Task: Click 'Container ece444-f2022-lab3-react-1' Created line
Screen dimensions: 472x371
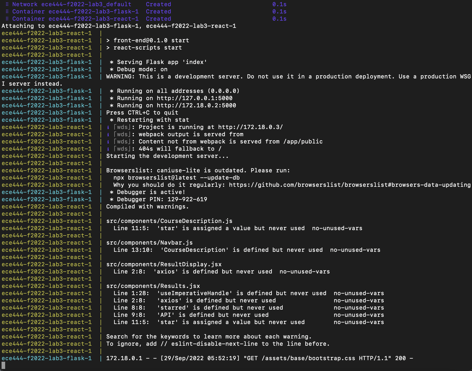Action: click(146, 19)
